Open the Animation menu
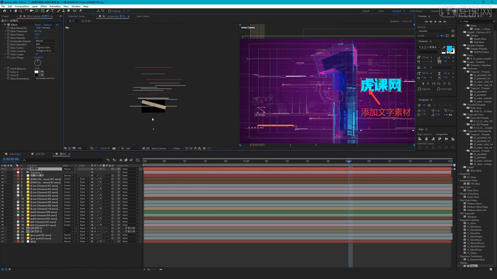The image size is (497, 279). 55,6
